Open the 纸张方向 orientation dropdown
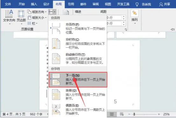Image resolution: width=176 pixels, height=118 pixels. 37,12
